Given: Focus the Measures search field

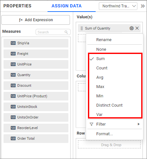Looking at the screenshot, I should coord(53,32).
